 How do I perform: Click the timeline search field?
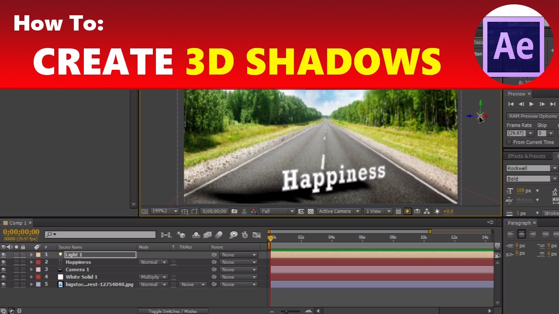click(x=100, y=235)
